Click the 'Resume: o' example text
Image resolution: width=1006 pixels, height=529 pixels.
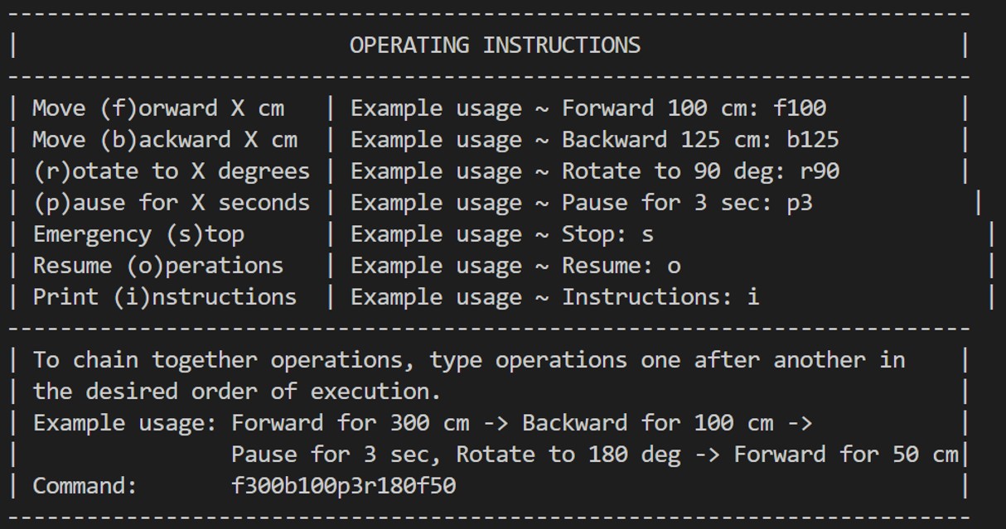click(621, 266)
